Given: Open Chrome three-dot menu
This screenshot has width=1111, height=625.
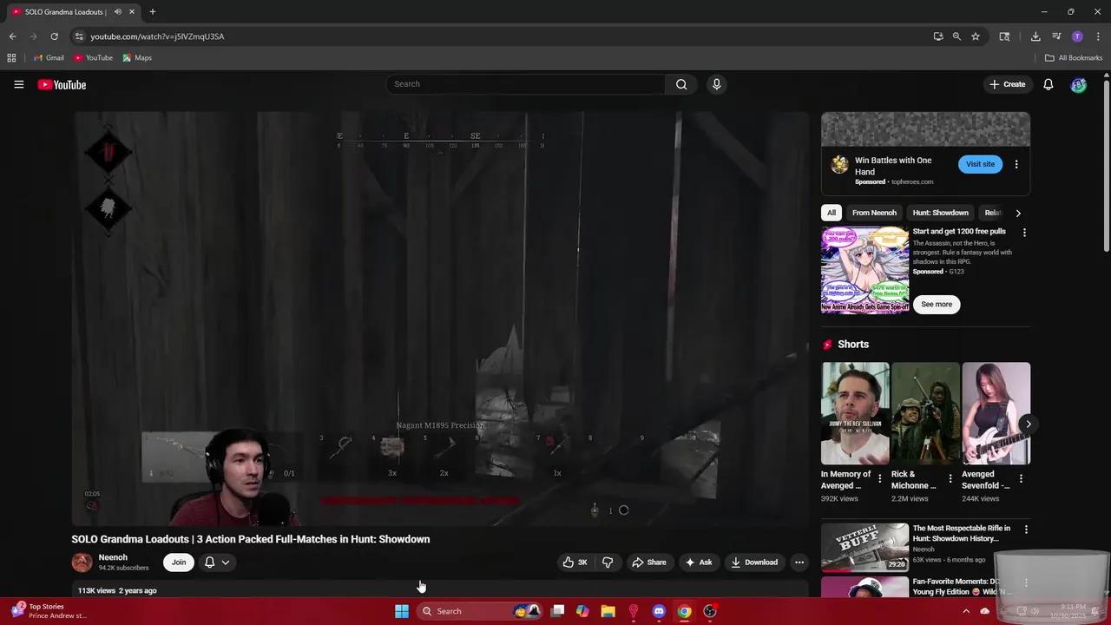Looking at the screenshot, I should click(1097, 36).
